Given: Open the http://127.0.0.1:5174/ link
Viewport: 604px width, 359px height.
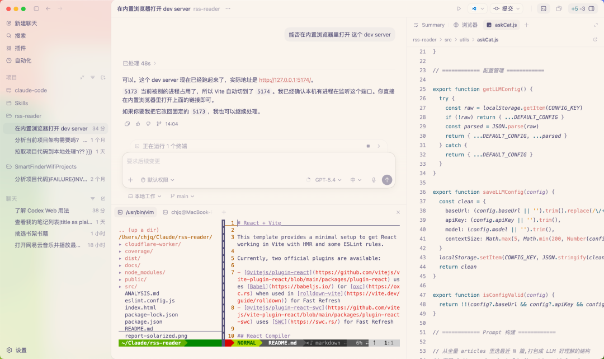Looking at the screenshot, I should [285, 80].
